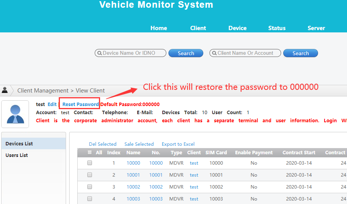Click the client avatar picture
Image resolution: width=347 pixels, height=204 pixels.
(15, 114)
